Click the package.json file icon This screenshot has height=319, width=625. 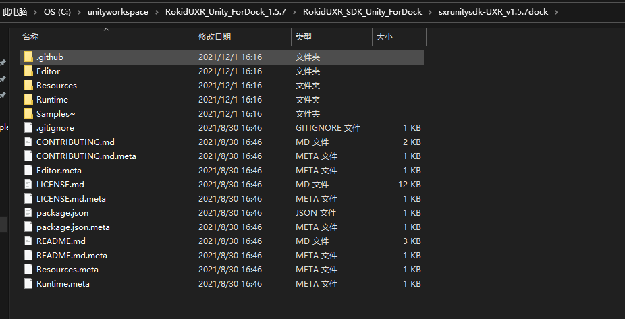(x=28, y=212)
